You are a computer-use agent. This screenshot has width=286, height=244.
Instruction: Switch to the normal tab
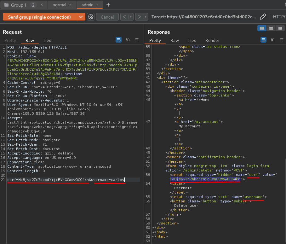click(x=60, y=5)
